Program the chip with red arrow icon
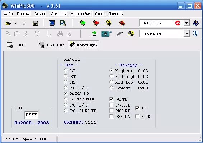 coord(96,23)
